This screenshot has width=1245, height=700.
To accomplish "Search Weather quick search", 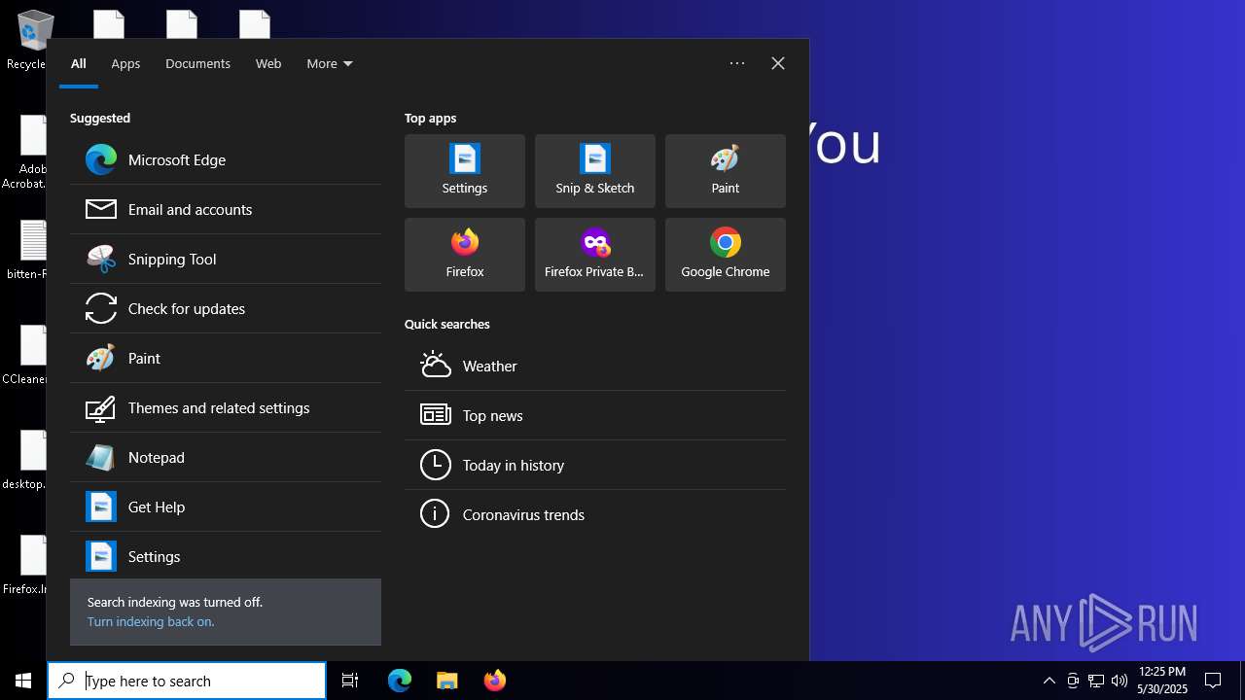I will [x=595, y=366].
